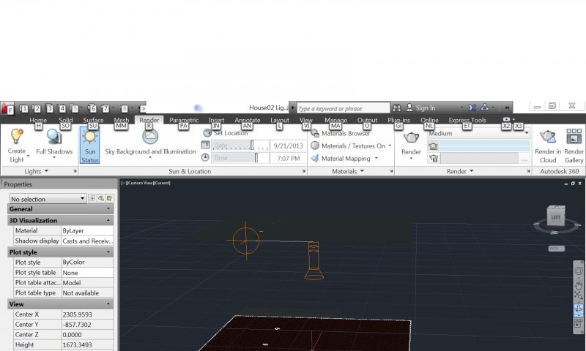This screenshot has width=586, height=351.
Task: Switch to the Surface ribbon tab
Action: coord(93,120)
